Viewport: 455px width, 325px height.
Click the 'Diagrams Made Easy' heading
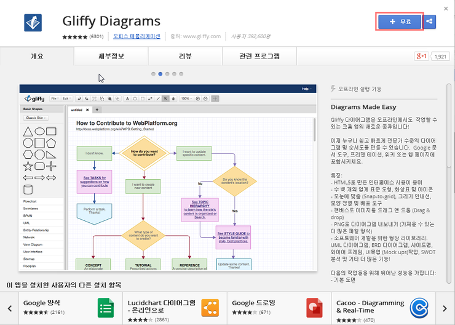click(x=363, y=107)
